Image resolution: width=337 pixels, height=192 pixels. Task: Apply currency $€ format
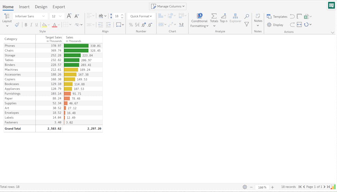click(137, 25)
